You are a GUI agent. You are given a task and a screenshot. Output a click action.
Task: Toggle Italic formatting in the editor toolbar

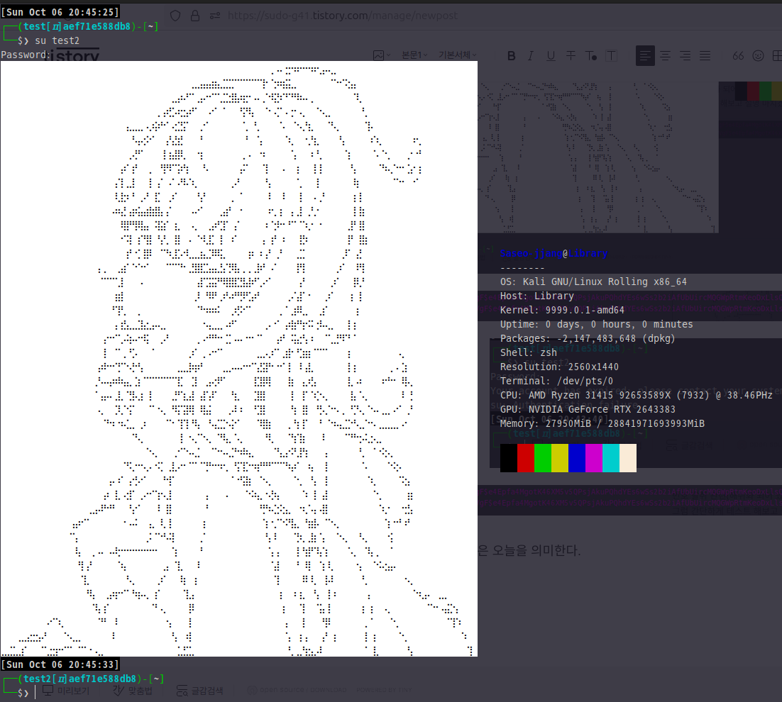click(x=531, y=56)
